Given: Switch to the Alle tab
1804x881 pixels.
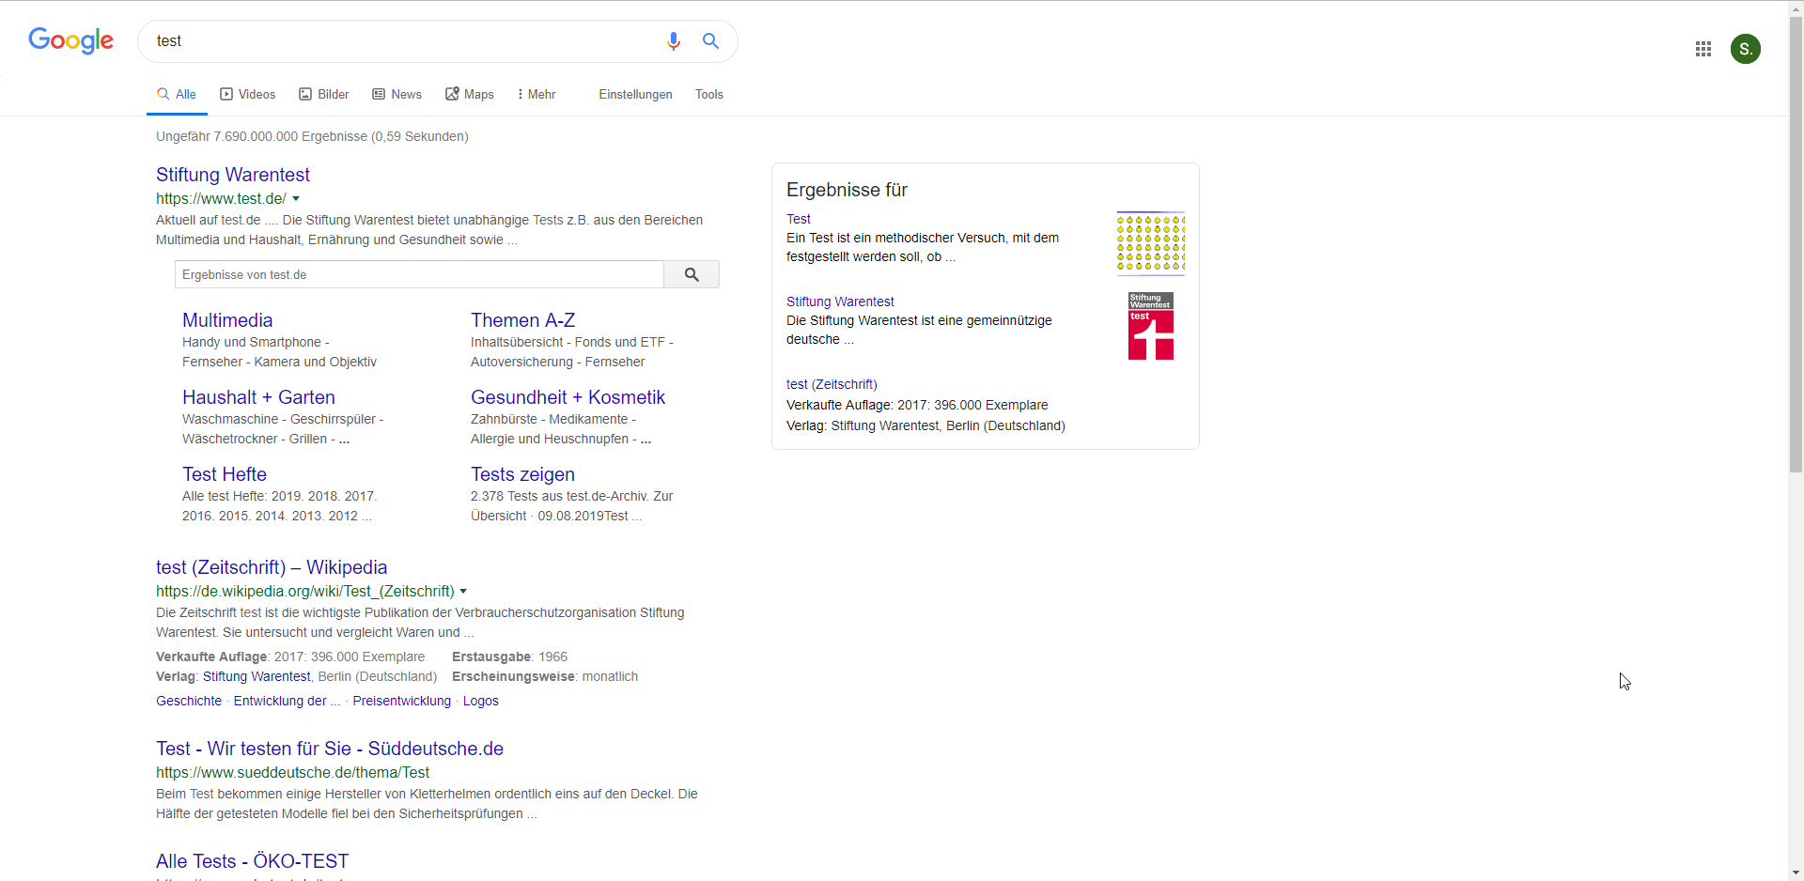Looking at the screenshot, I should click(x=177, y=94).
